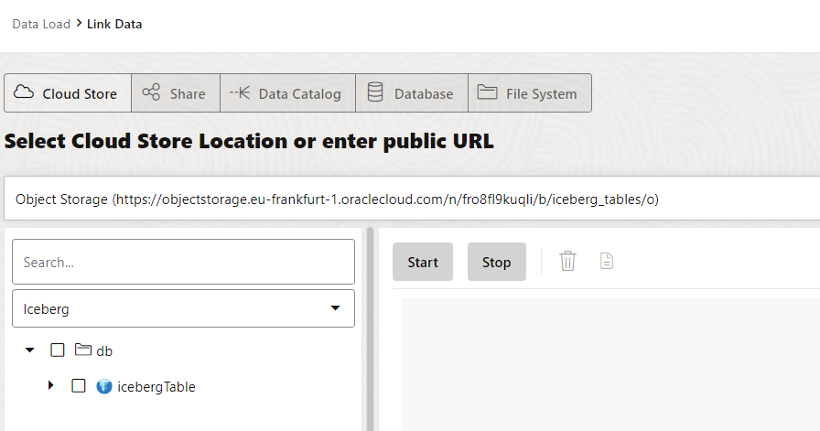Click the document report icon beside trash

[x=606, y=262]
